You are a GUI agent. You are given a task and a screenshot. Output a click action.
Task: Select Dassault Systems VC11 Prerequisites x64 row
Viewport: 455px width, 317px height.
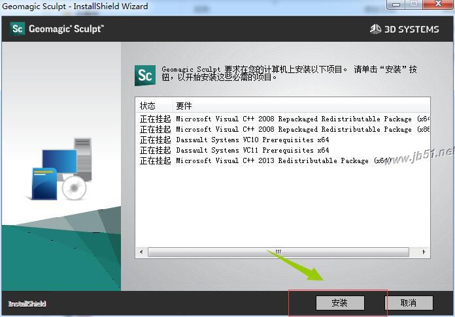pyautogui.click(x=283, y=150)
